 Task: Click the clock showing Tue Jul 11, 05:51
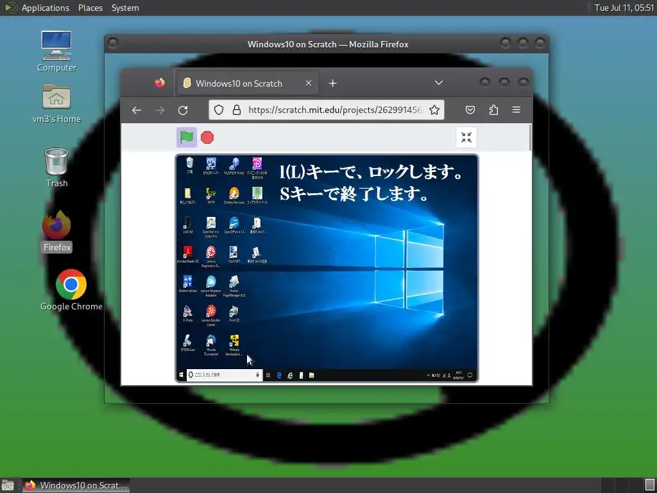[x=624, y=8]
